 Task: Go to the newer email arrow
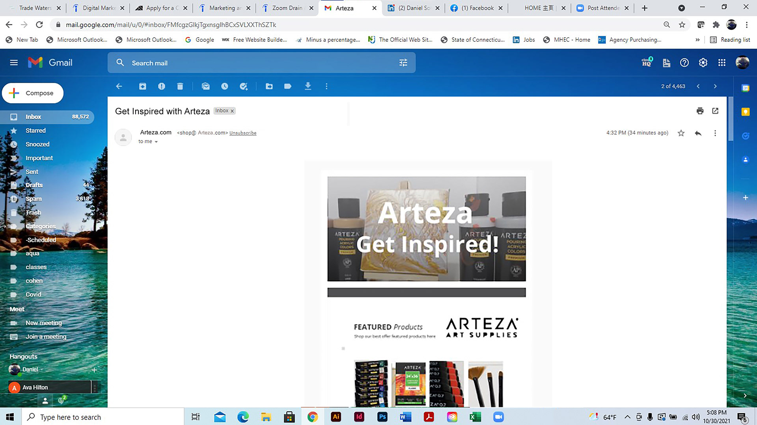pyautogui.click(x=698, y=86)
